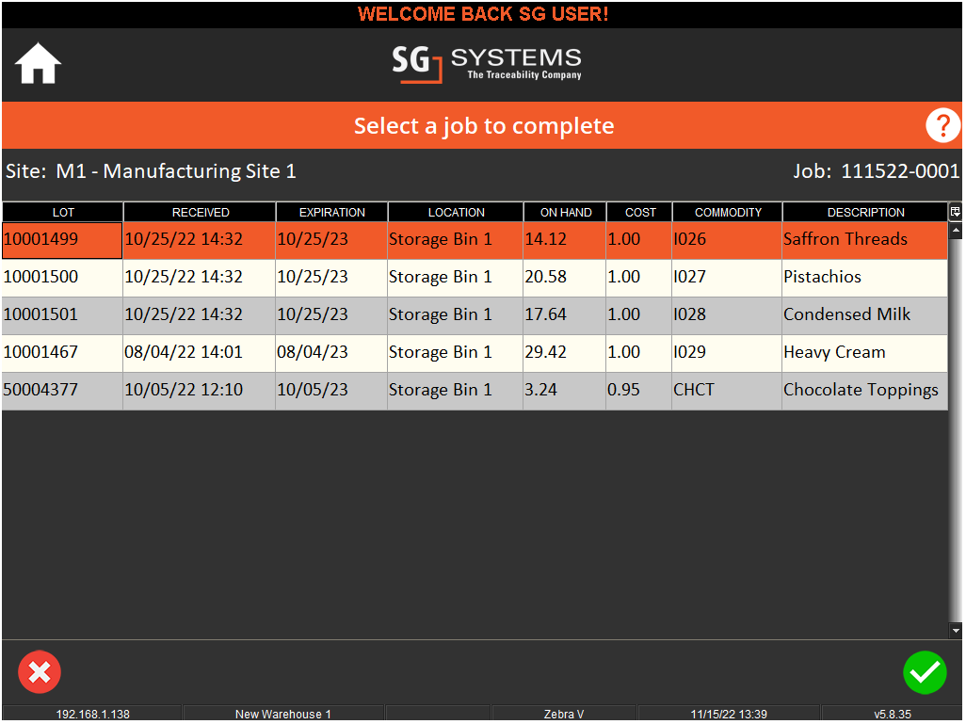Sort by the LOT column header
This screenshot has width=966, height=724.
[x=63, y=212]
